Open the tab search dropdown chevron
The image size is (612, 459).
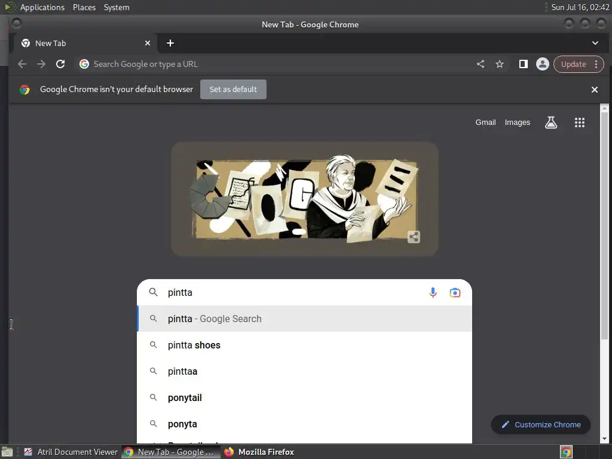click(595, 43)
